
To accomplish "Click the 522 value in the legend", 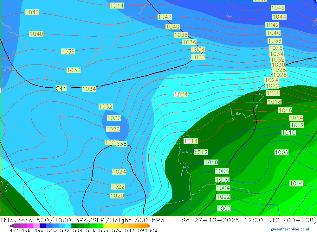I will (65, 230).
